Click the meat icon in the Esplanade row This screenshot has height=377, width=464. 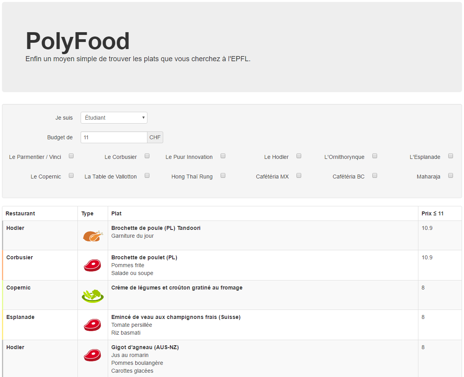[92, 325]
